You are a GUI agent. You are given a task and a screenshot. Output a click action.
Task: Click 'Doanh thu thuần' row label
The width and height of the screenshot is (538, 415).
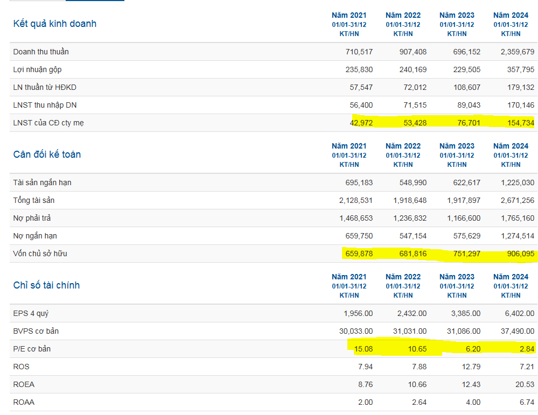[41, 52]
